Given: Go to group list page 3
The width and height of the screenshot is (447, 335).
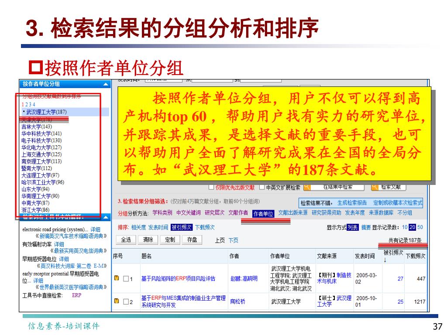Looking at the screenshot, I should (x=30, y=105).
